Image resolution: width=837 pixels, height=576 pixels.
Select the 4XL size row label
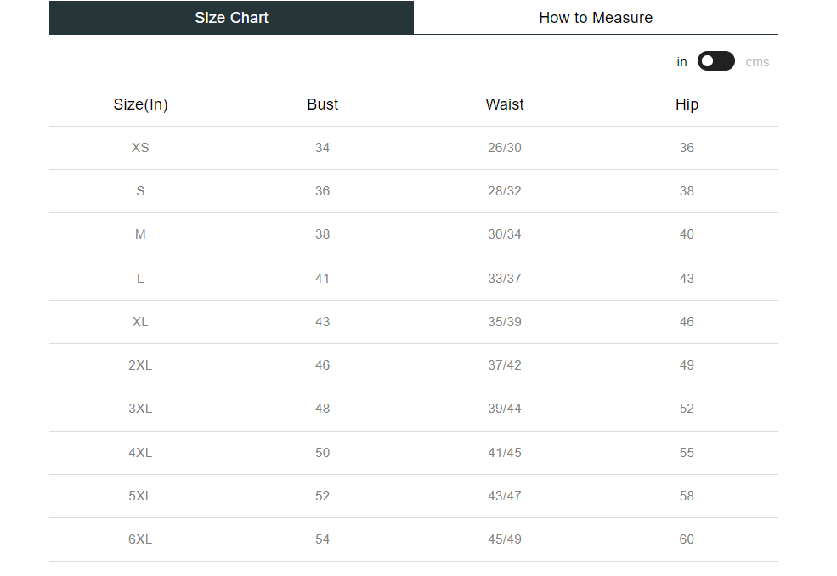pos(140,453)
